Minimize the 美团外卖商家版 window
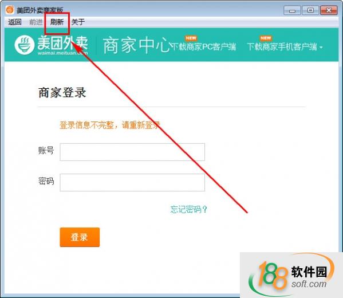The image size is (343, 298). pos(292,10)
